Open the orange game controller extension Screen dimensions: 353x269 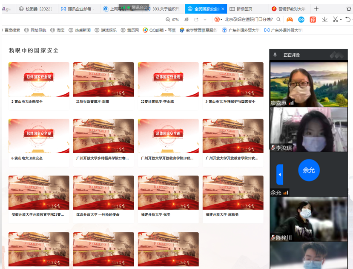290,20
